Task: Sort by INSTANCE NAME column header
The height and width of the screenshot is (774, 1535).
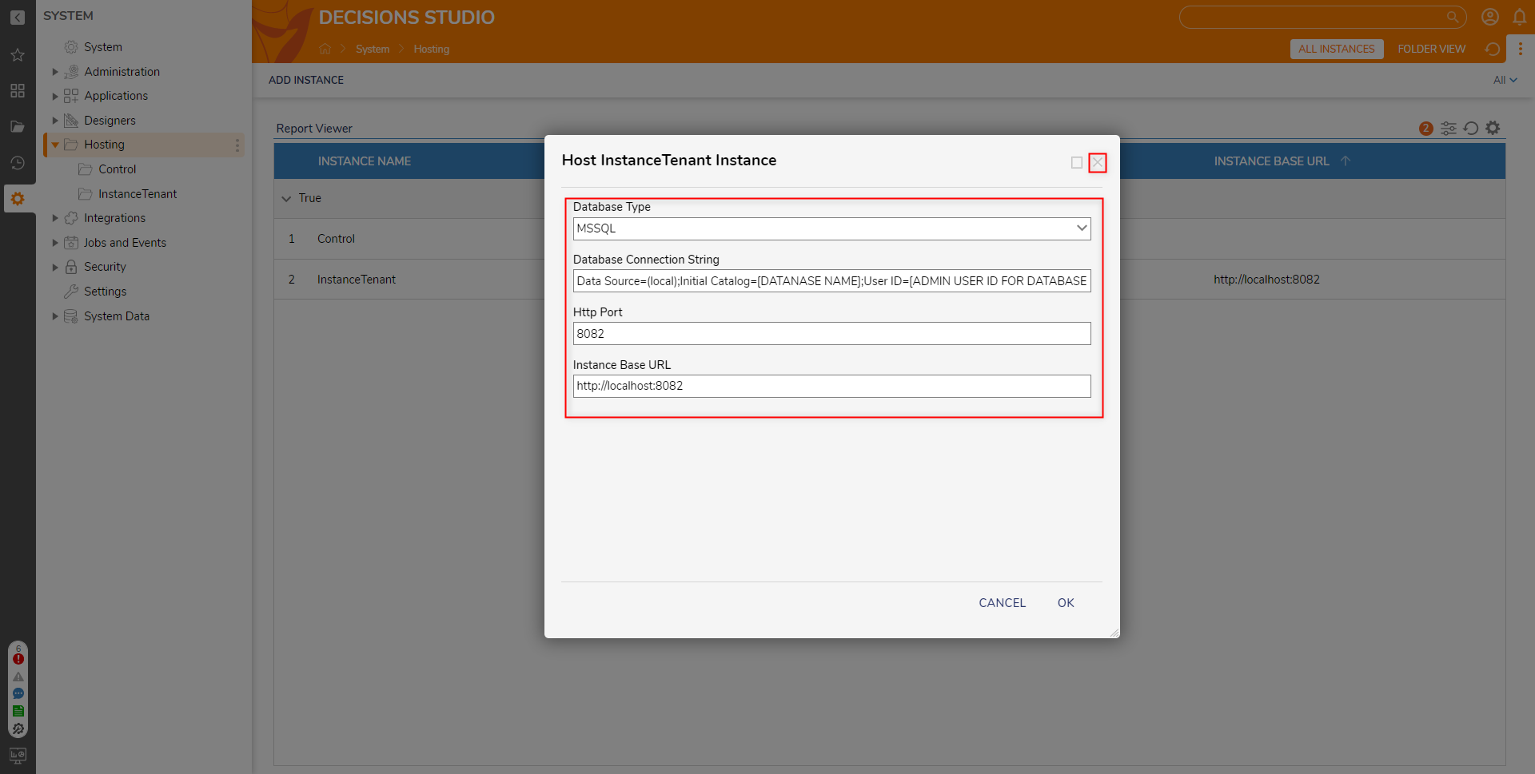Action: click(365, 161)
